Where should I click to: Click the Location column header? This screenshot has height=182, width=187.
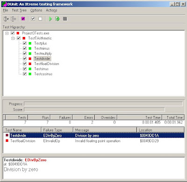pos(160,130)
